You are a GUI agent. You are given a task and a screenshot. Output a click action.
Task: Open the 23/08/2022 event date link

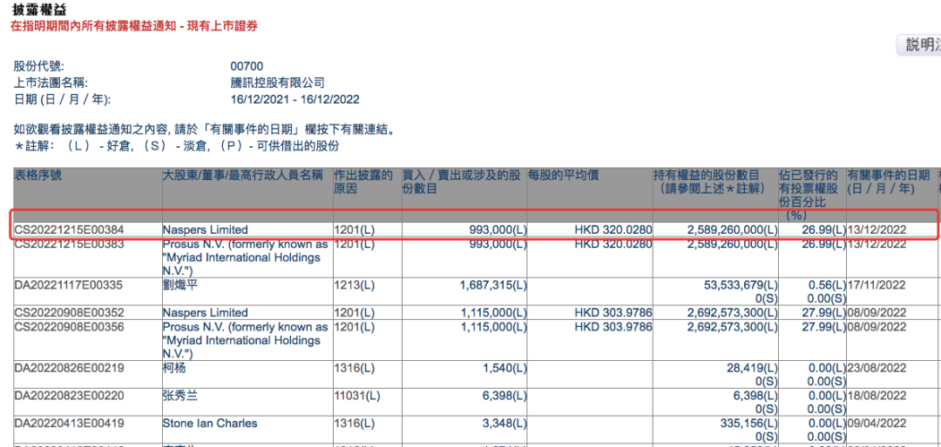(877, 369)
